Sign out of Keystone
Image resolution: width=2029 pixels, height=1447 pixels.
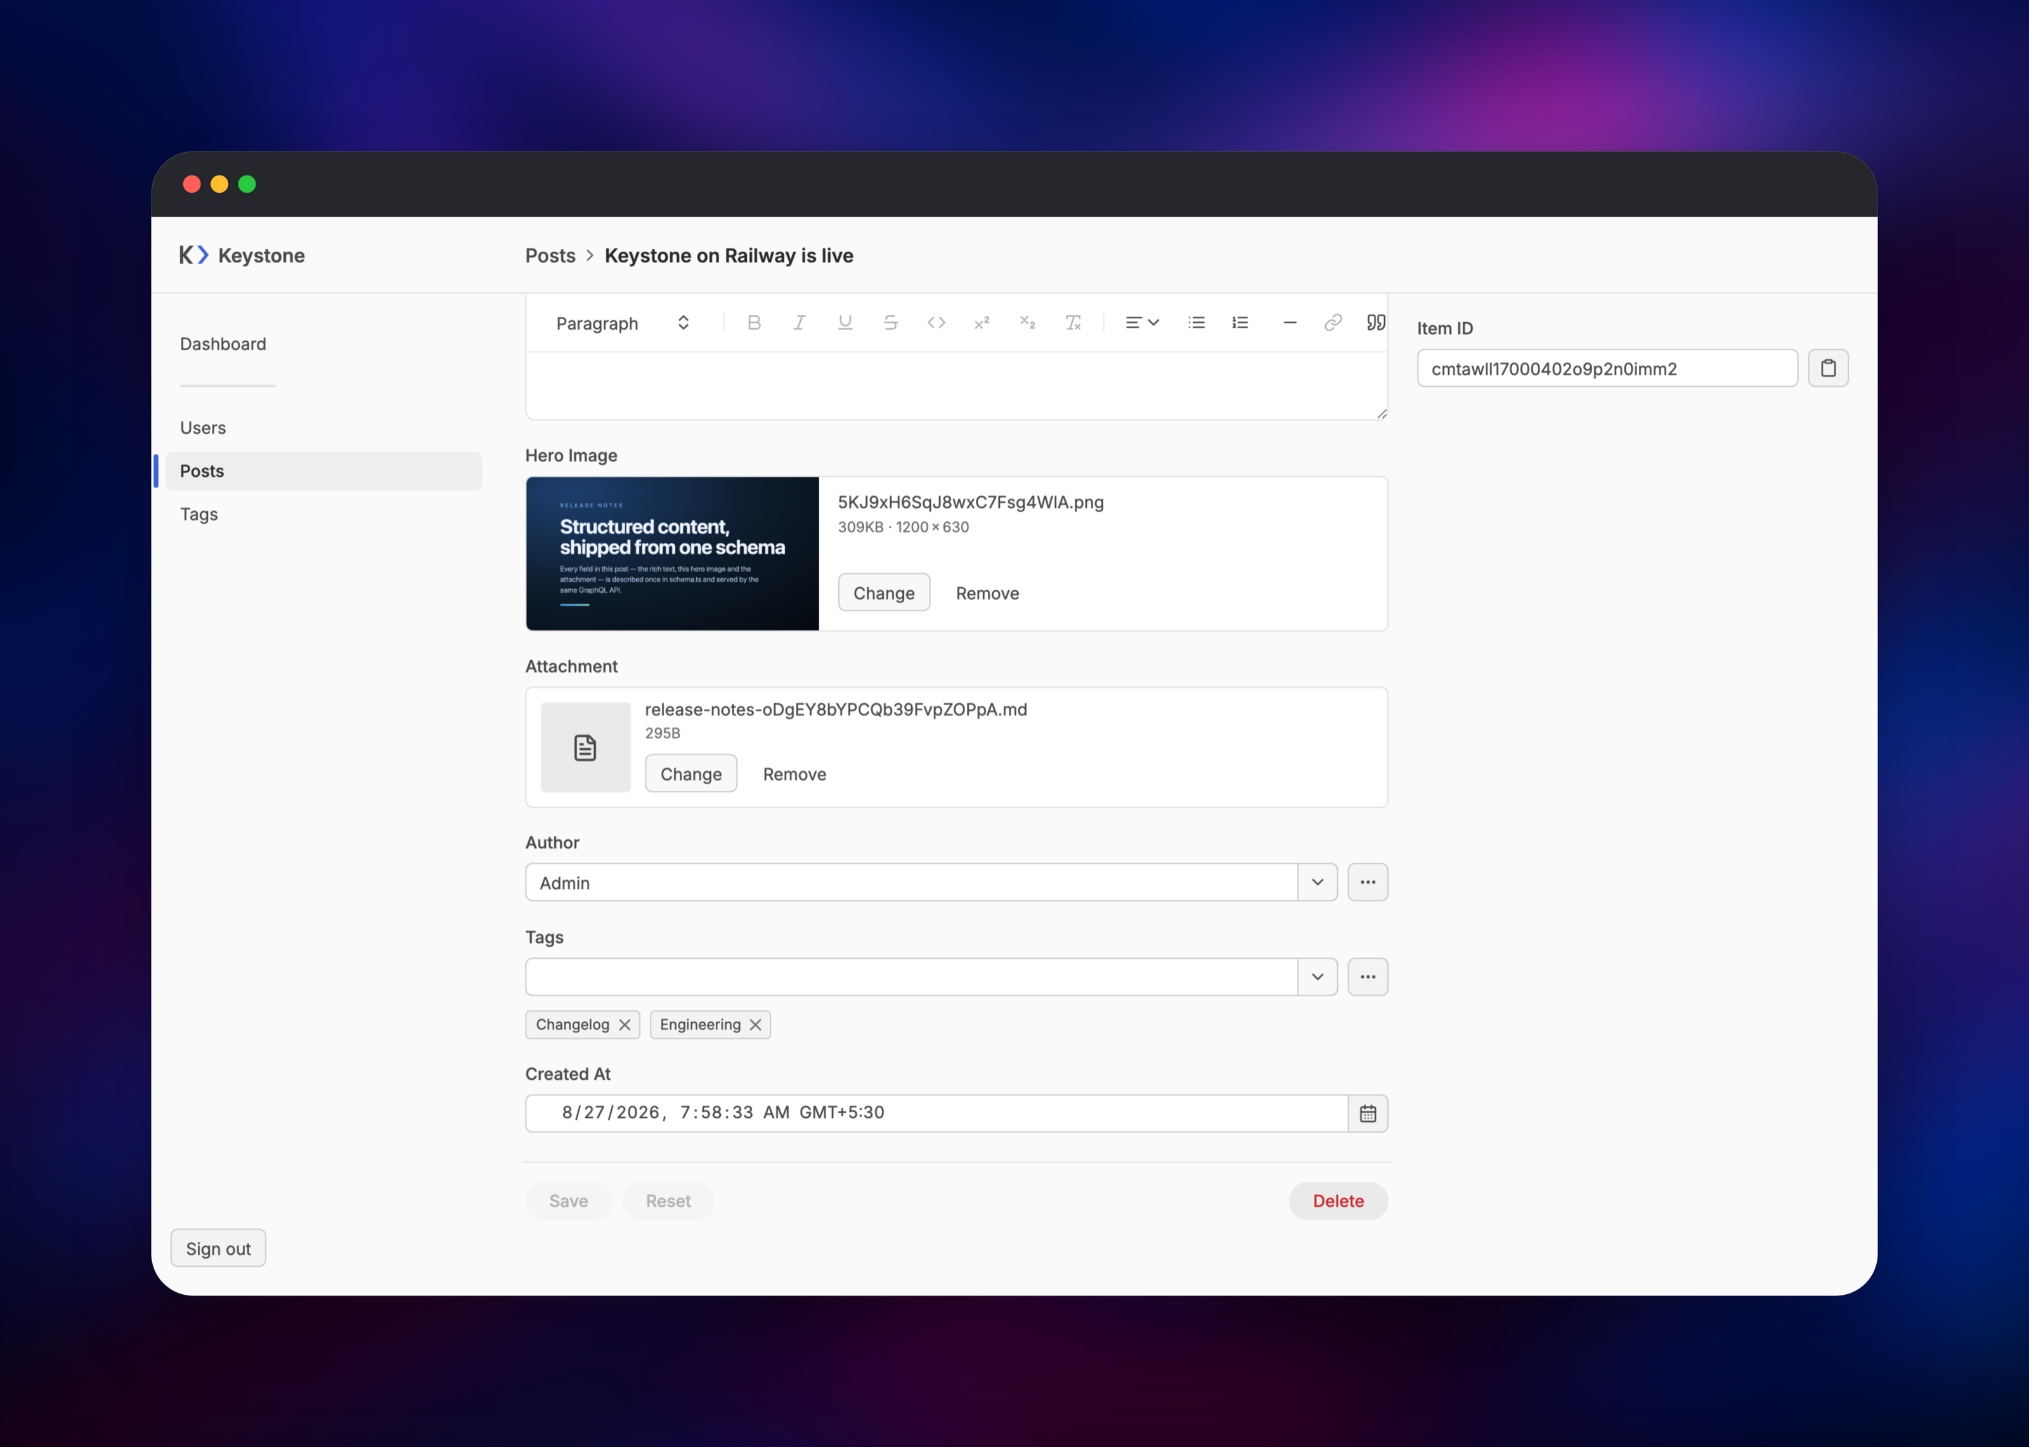[x=218, y=1249]
